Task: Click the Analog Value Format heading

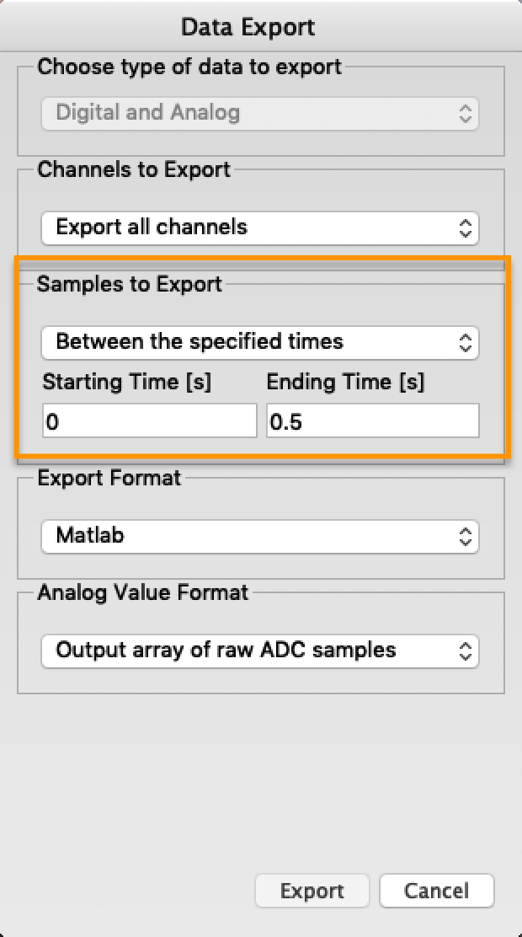Action: [x=143, y=592]
